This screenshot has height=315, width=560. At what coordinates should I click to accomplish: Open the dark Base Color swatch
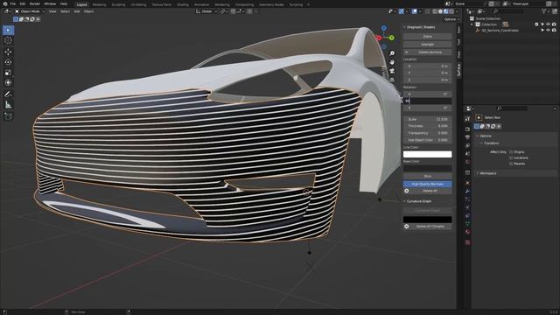(428, 168)
